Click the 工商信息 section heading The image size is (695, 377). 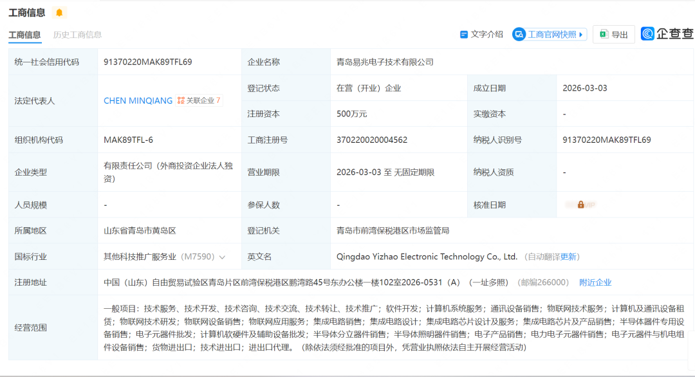[26, 13]
